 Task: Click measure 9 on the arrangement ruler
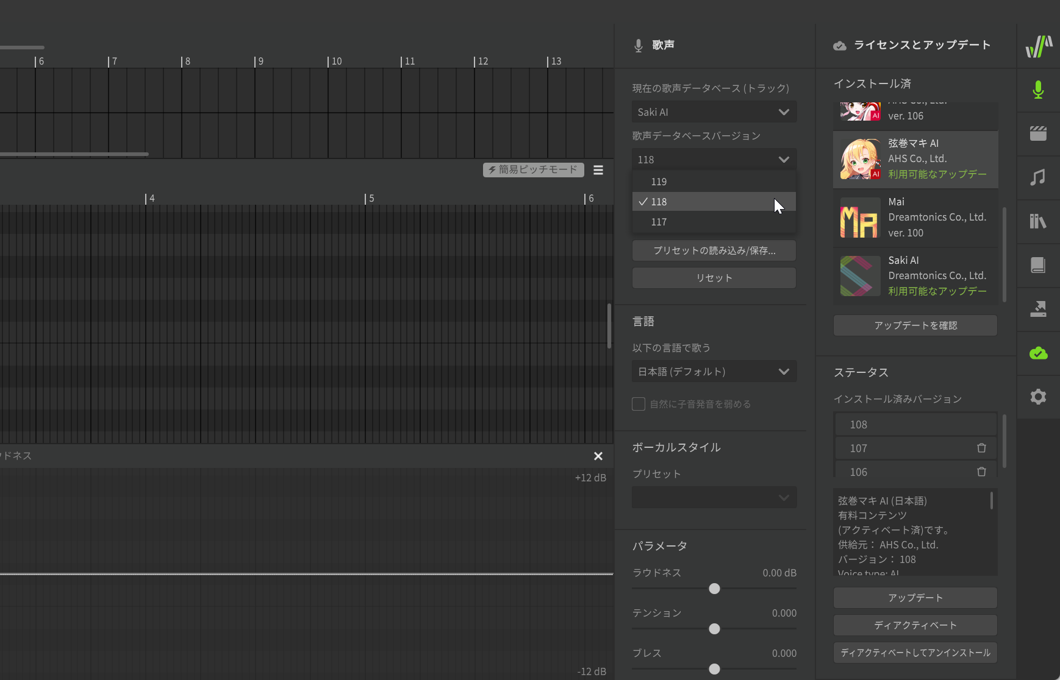pos(259,62)
